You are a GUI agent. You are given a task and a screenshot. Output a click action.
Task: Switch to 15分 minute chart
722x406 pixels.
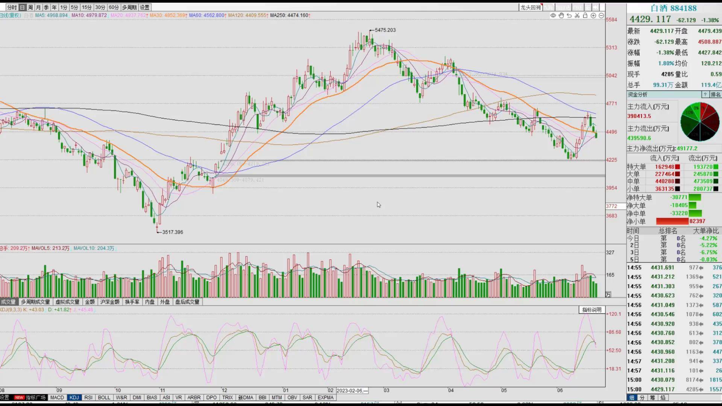(86, 7)
